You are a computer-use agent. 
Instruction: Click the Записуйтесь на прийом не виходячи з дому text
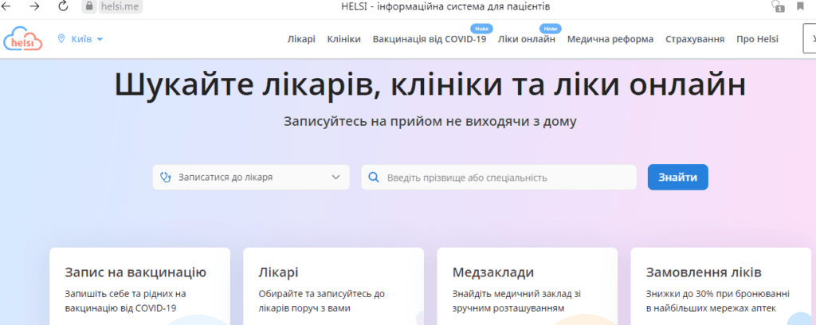pyautogui.click(x=430, y=122)
